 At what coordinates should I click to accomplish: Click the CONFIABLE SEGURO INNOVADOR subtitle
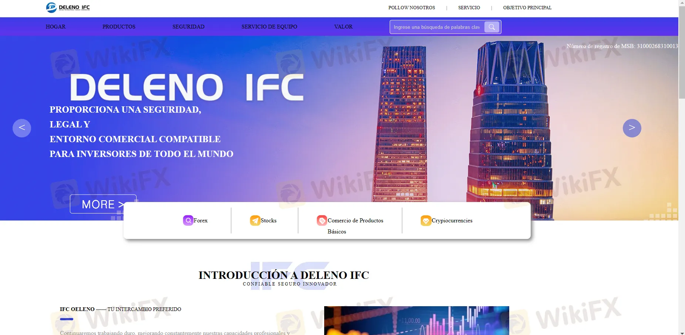[x=290, y=284]
